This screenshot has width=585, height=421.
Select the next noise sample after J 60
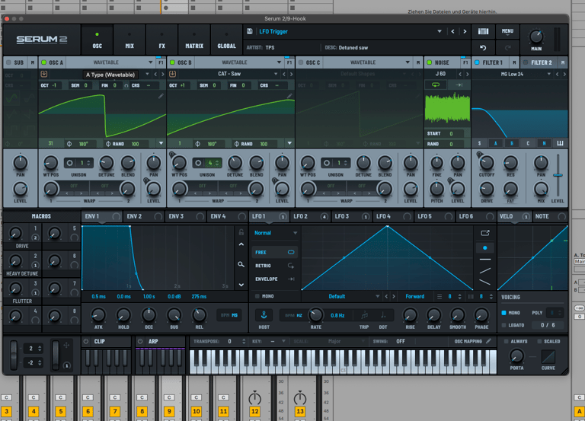467,74
